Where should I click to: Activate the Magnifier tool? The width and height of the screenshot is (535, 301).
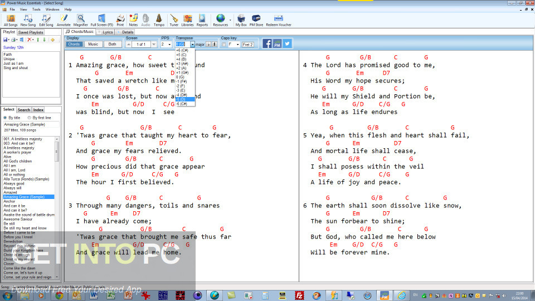pos(80,21)
